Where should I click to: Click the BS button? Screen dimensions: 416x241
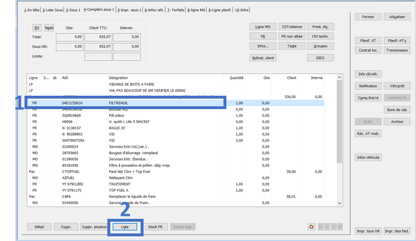click(37, 27)
